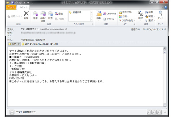Viewport: 173px width, 117px height.
Task: Click phone number 0570-200-736 in body
Action: click(x=17, y=78)
